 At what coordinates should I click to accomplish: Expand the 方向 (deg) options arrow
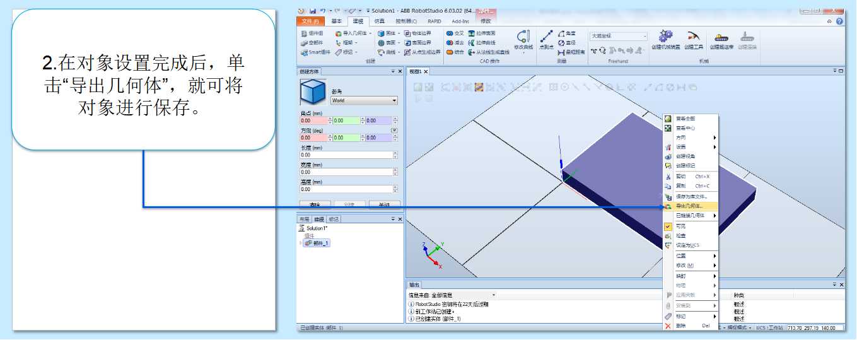click(x=394, y=131)
